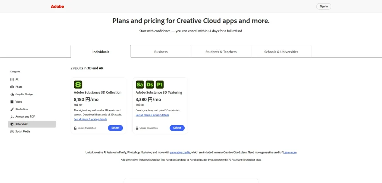Click the Plans and pricing headline

[191, 21]
